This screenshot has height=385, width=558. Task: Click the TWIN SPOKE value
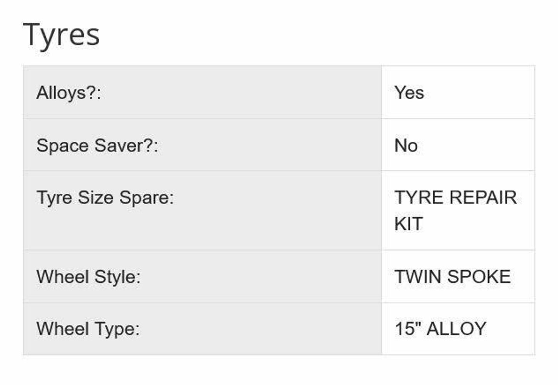(x=452, y=277)
